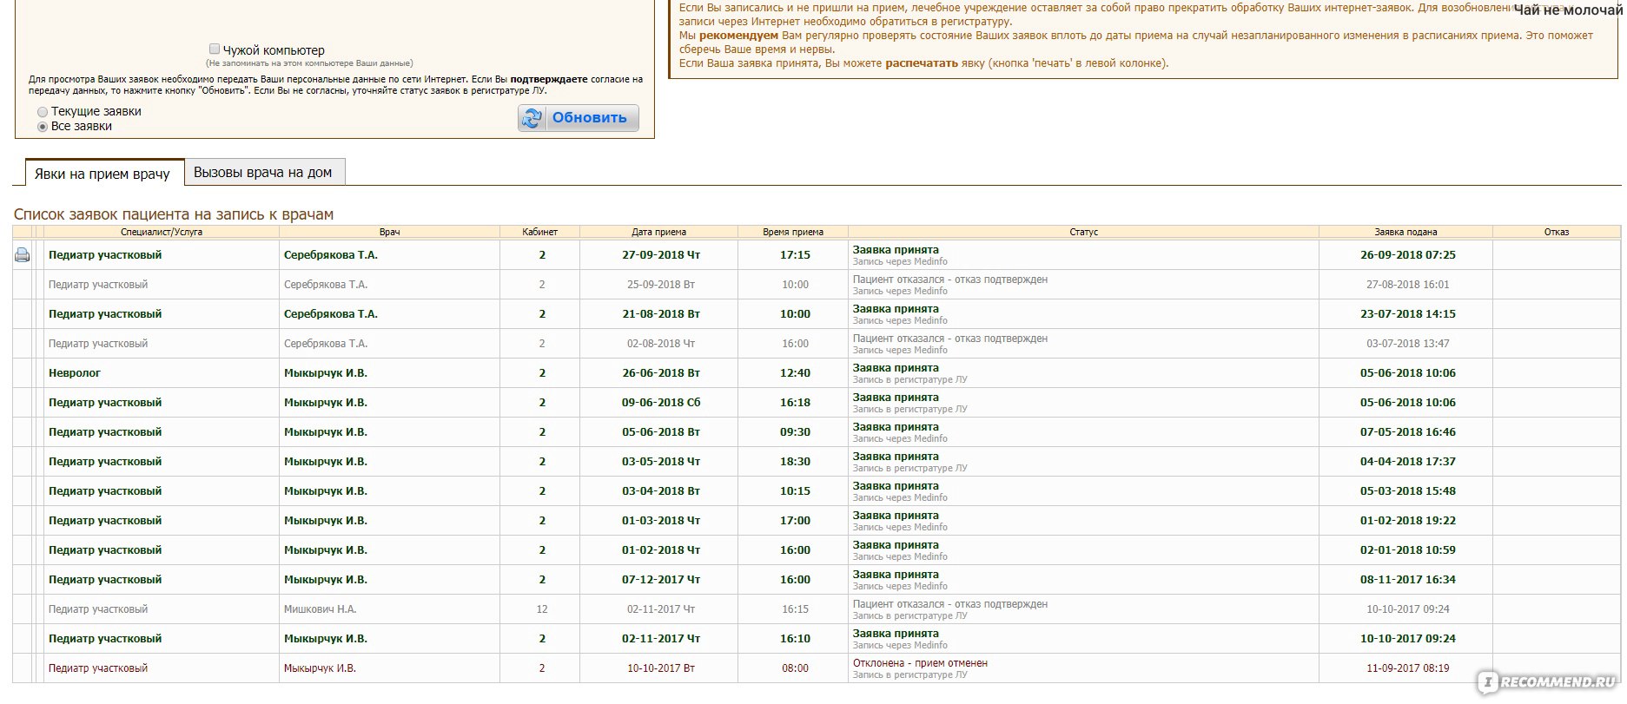1627x704 pixels.
Task: Click the submission timestamp 04-04-2018 17:37
Action: (x=1408, y=462)
